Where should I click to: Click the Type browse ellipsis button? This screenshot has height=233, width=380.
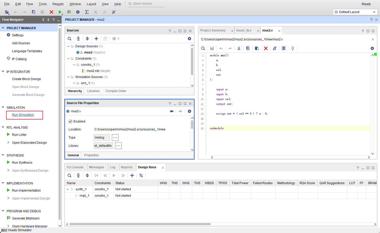pos(115,138)
